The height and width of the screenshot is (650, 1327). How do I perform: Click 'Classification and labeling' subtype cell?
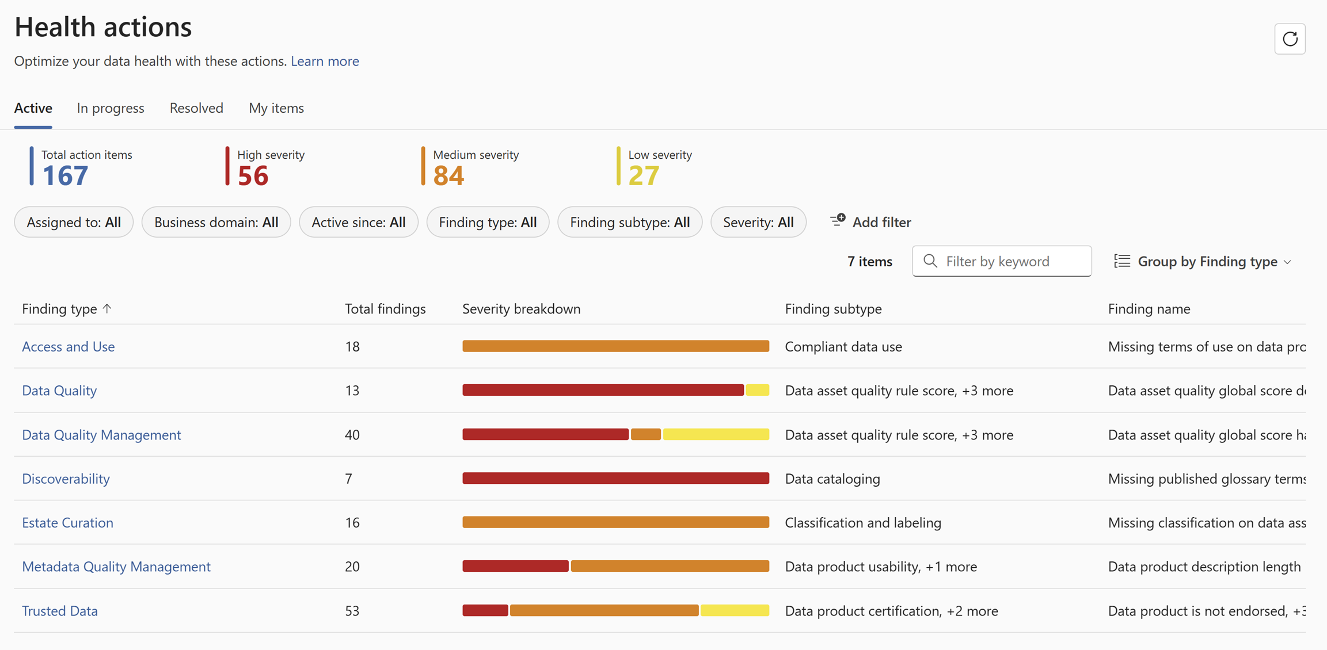pyautogui.click(x=863, y=522)
